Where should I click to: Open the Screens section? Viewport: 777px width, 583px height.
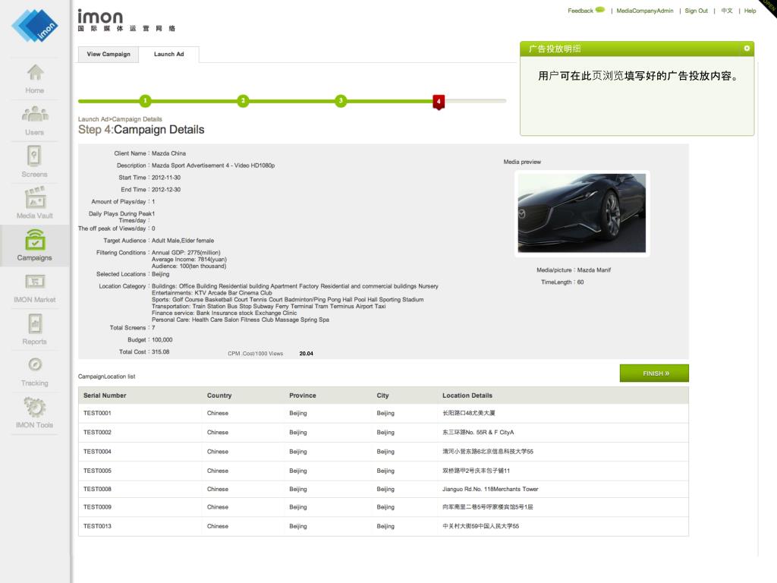point(35,162)
